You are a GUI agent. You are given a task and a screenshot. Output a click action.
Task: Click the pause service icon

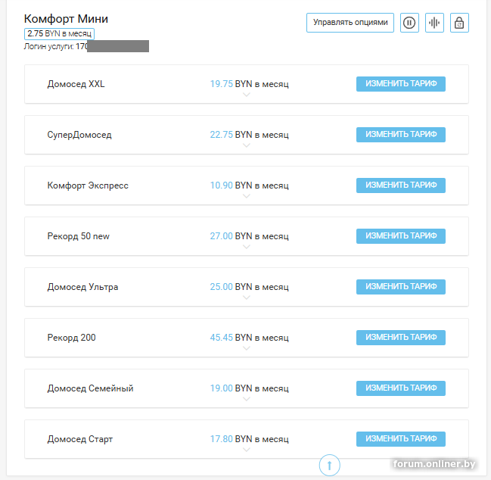(409, 23)
